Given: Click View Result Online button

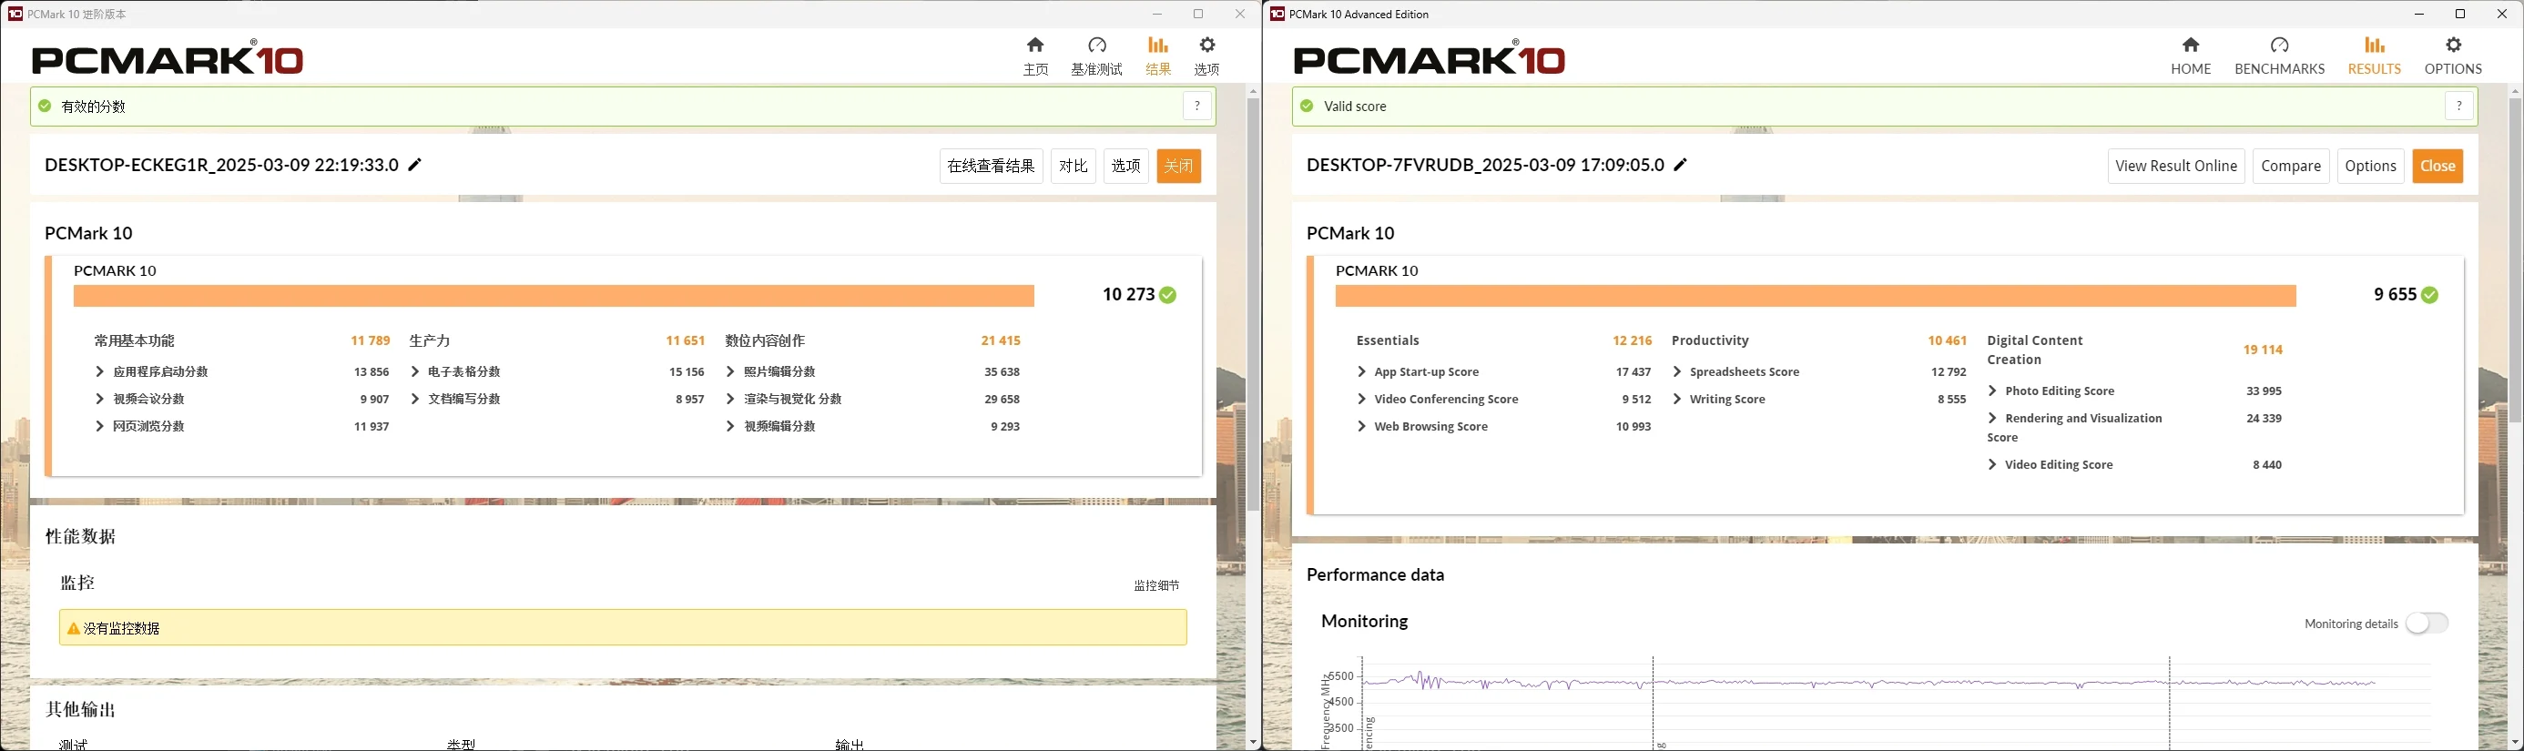Looking at the screenshot, I should point(2176,167).
